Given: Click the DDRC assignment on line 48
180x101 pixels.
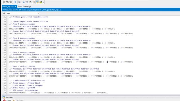Looking at the screenshot, I should coord(62,57).
